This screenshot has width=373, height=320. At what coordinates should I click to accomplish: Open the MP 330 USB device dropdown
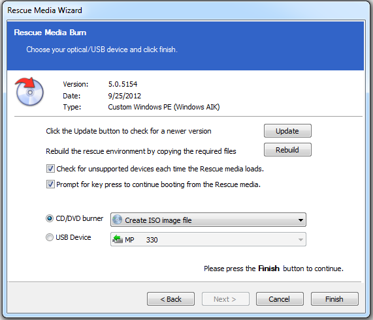tap(208, 239)
